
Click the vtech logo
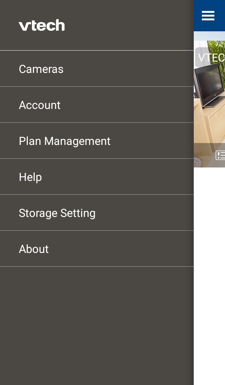(42, 25)
